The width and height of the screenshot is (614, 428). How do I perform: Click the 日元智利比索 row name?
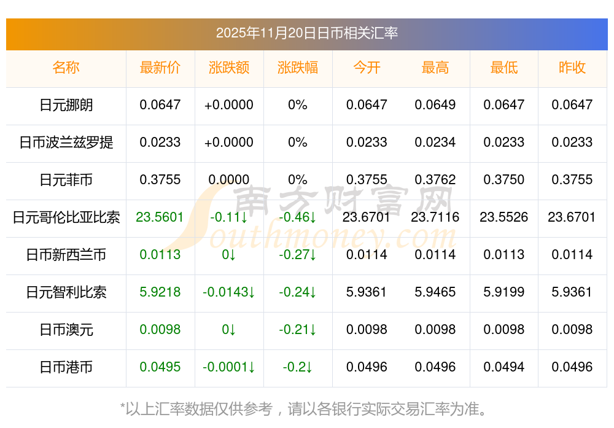[x=66, y=292]
